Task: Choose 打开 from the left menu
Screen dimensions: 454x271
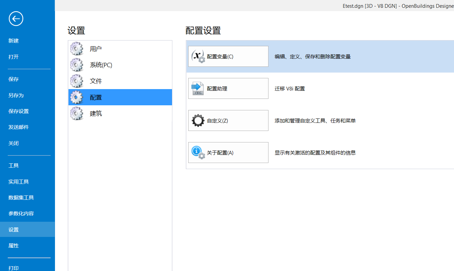Action: click(x=13, y=57)
